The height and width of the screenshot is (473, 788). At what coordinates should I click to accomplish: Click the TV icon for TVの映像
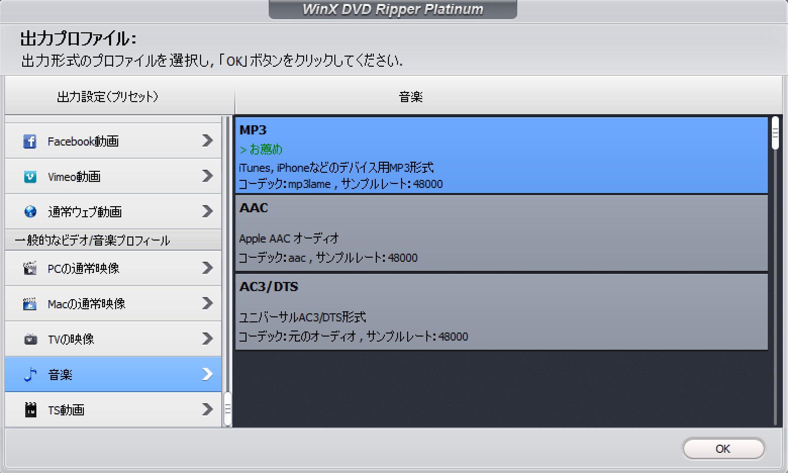(30, 339)
